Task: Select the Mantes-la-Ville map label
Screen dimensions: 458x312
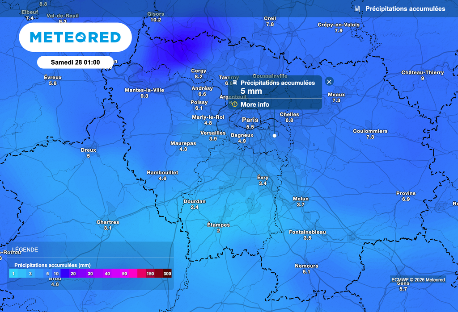Action: tap(144, 90)
